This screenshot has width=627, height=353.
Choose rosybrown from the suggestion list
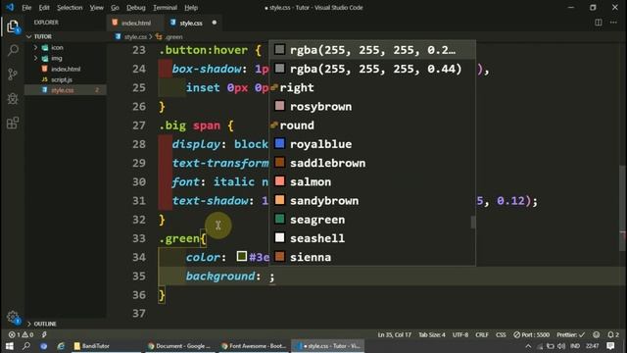click(x=372, y=107)
